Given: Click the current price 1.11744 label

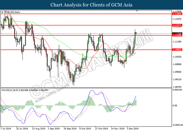Looking at the screenshot, I should 177,34.
